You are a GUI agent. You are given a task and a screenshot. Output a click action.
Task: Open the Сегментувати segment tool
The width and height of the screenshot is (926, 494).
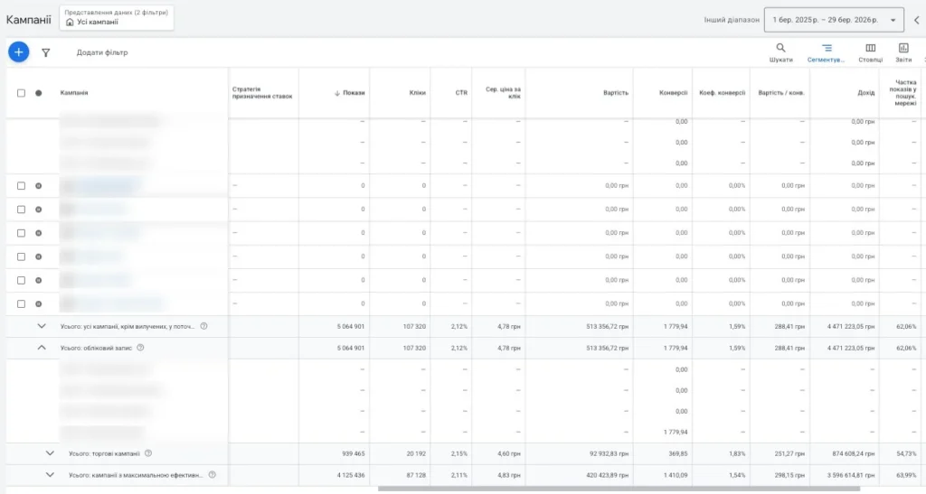(827, 51)
